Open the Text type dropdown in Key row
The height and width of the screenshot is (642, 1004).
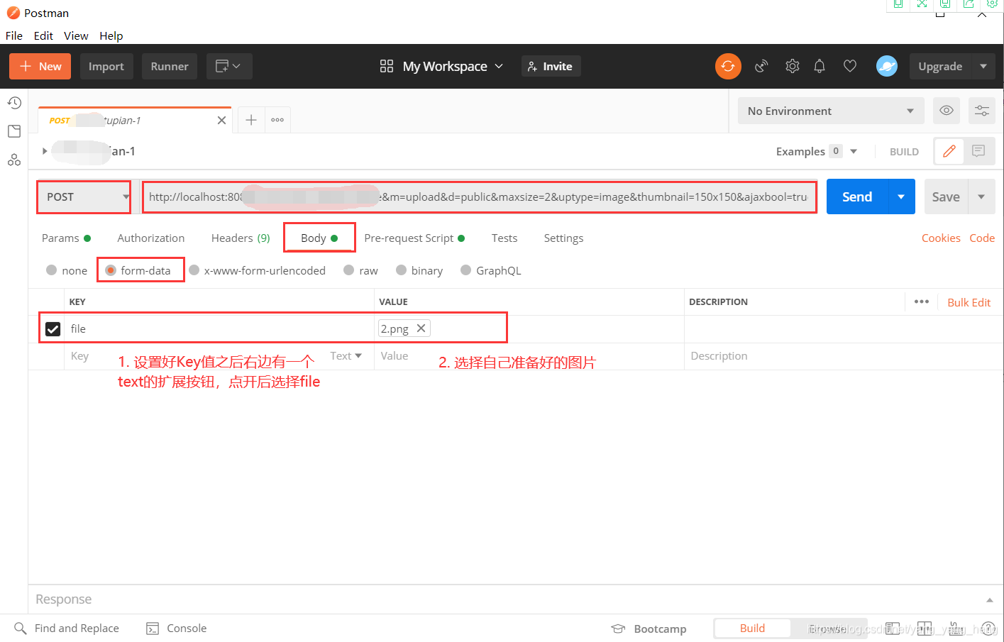[x=346, y=355]
